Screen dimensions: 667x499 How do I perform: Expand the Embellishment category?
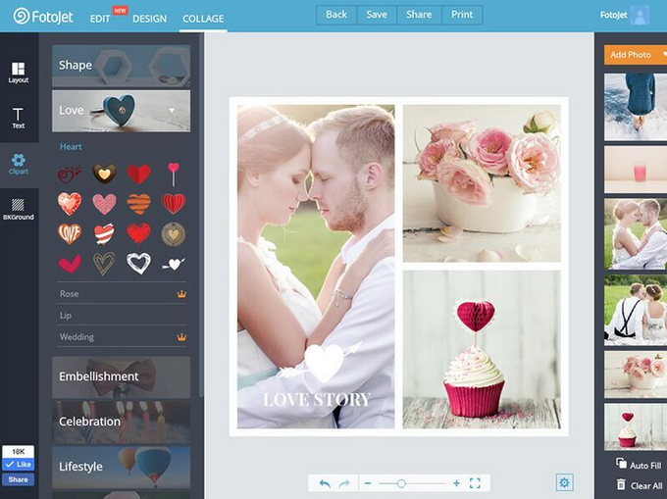point(122,377)
